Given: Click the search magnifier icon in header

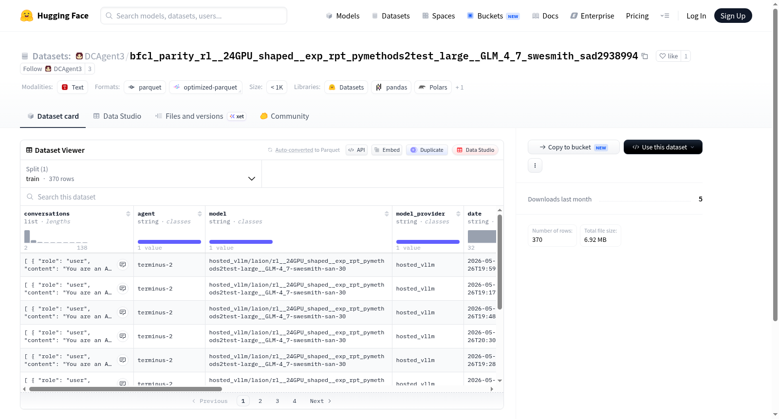Looking at the screenshot, I should (x=109, y=16).
